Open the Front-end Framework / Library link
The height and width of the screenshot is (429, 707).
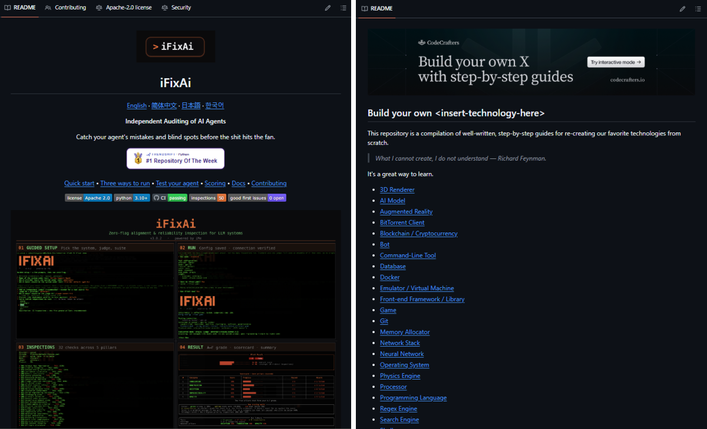[422, 299]
